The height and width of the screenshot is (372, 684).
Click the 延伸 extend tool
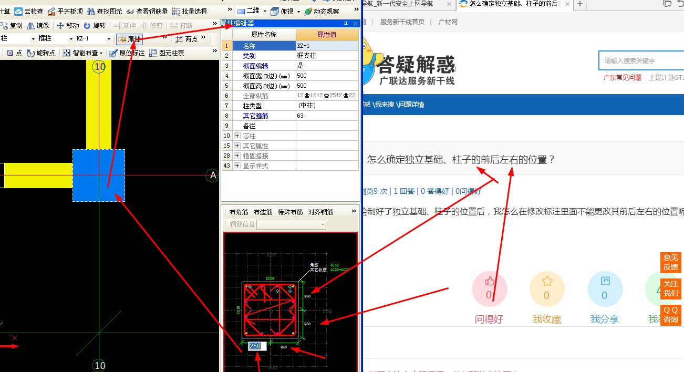coord(125,25)
